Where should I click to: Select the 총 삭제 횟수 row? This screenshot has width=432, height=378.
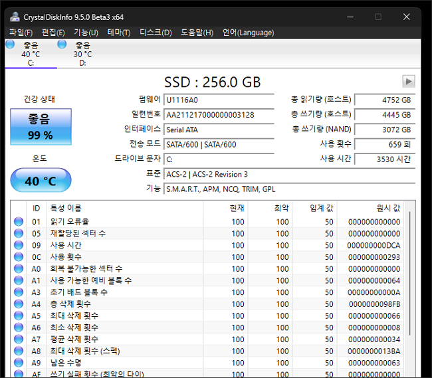click(207, 304)
